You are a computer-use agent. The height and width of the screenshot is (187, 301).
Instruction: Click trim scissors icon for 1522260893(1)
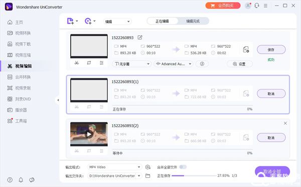click(x=77, y=107)
